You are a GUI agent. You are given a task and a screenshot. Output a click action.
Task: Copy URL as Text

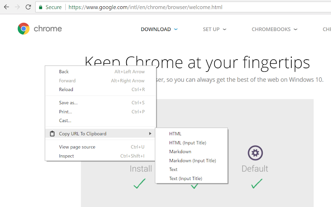[x=191, y=169]
